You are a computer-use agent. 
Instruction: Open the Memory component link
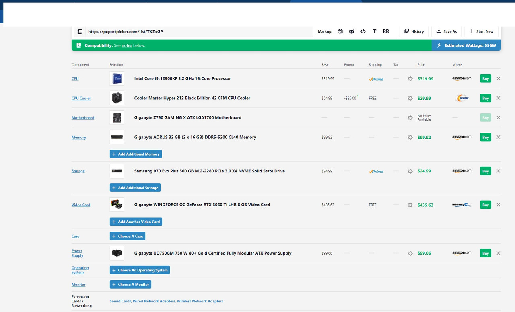[x=79, y=137]
